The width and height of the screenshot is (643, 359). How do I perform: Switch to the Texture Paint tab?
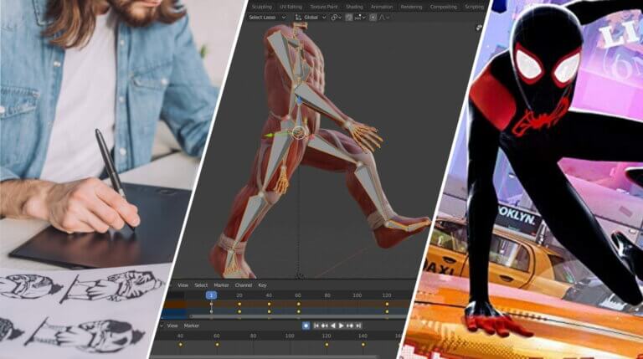[x=323, y=7]
